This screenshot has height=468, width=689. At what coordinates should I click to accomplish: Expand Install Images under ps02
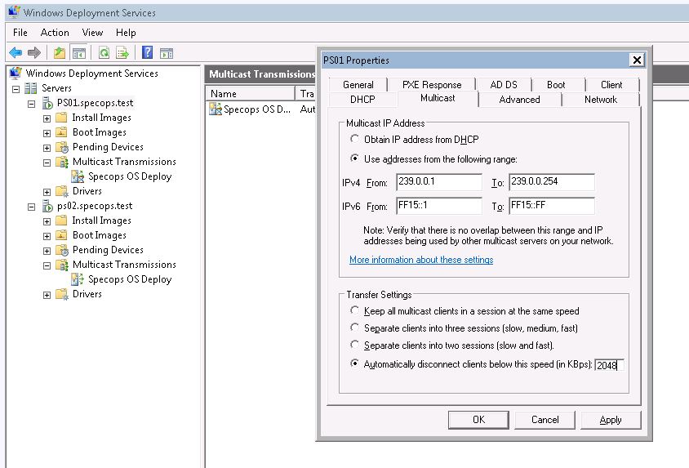[x=47, y=221]
